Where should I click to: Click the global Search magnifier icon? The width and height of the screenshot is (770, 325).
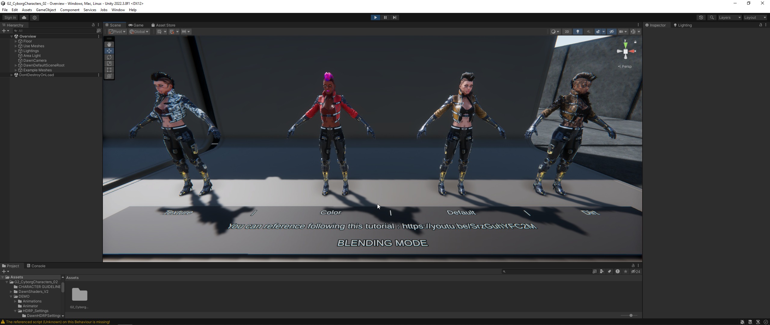(712, 17)
